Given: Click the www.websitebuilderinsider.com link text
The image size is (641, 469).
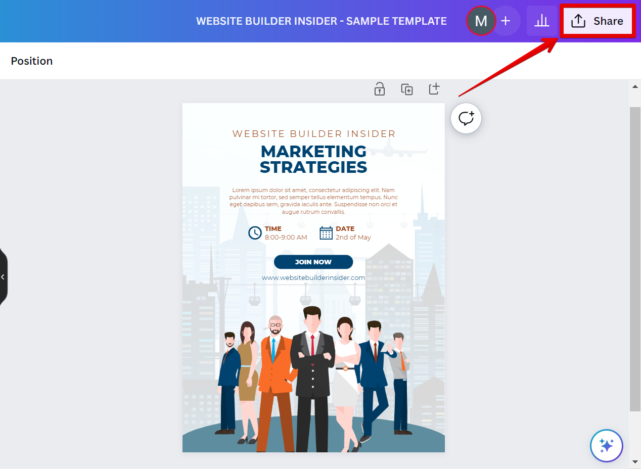Looking at the screenshot, I should [313, 277].
